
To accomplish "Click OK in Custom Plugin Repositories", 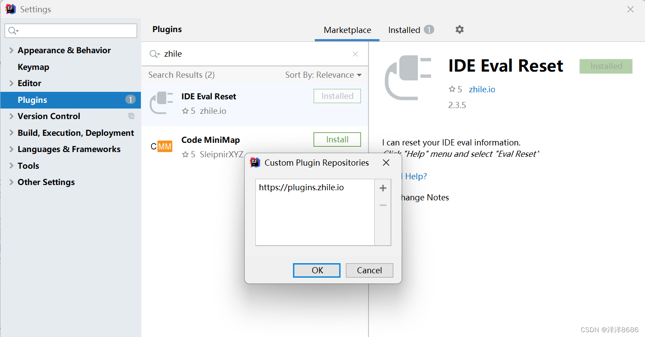I will 317,270.
